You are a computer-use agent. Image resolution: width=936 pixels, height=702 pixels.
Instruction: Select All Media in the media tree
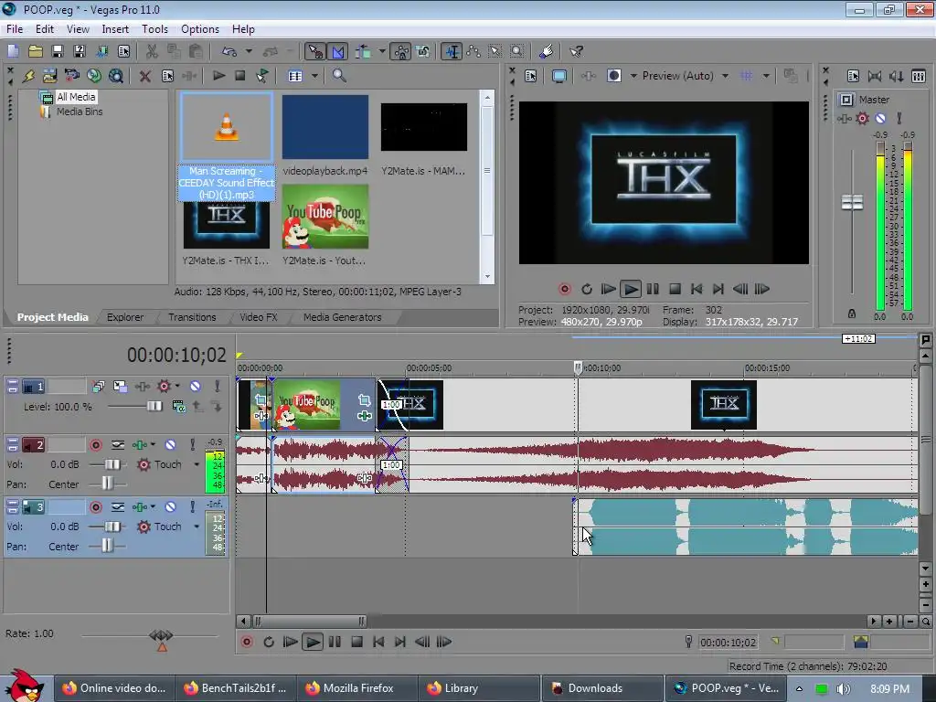(x=76, y=97)
